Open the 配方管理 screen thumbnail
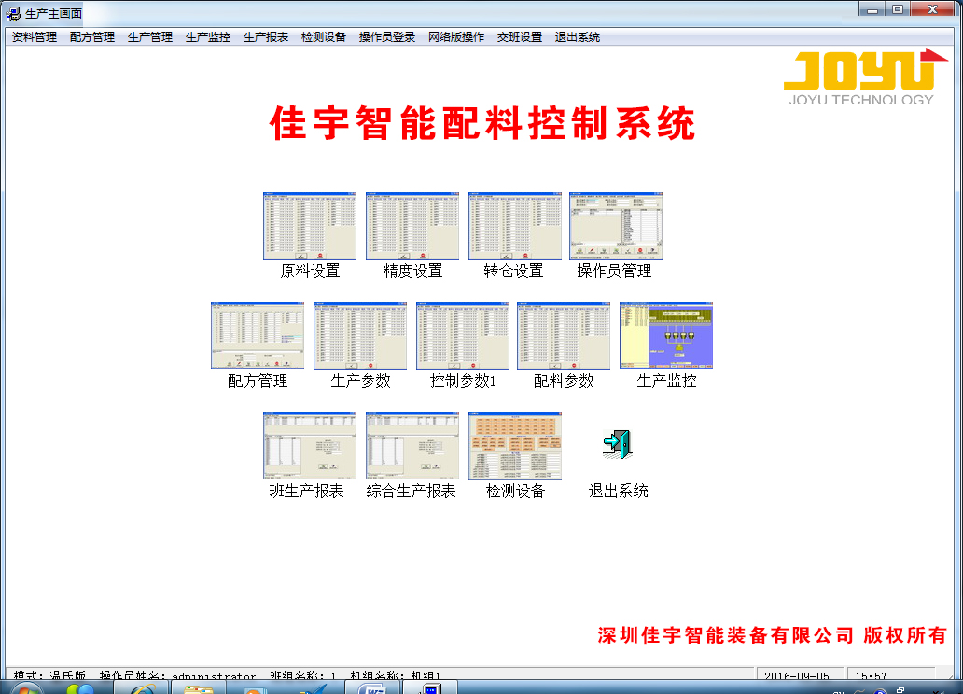Image resolution: width=963 pixels, height=694 pixels. click(x=258, y=336)
